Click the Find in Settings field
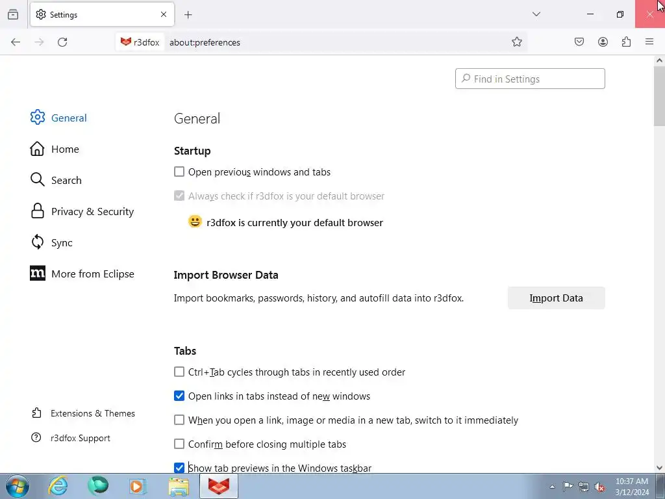Screen dimensions: 665x499 [530, 79]
